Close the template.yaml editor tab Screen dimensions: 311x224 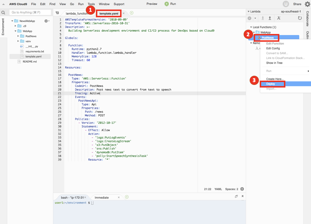(x=124, y=13)
